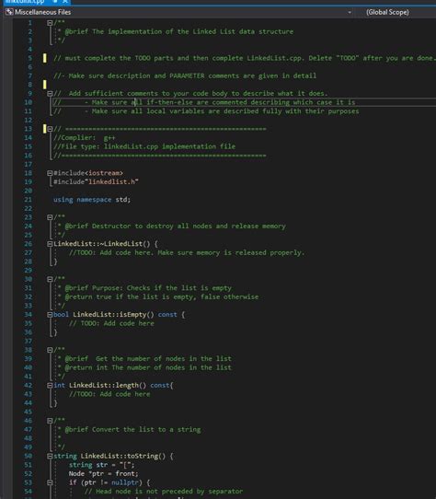Click line number 34 in the gutter
436x499 pixels.
click(x=28, y=315)
